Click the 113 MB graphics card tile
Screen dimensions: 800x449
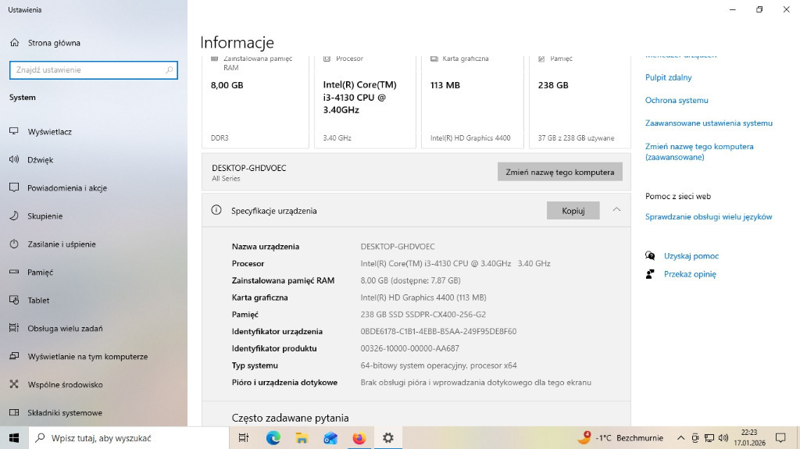(473, 102)
